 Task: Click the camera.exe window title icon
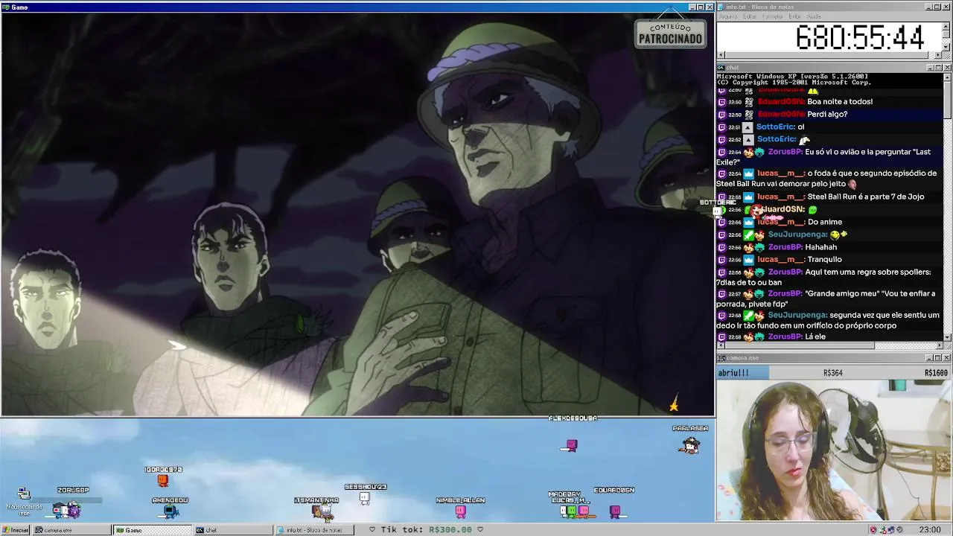click(x=721, y=358)
